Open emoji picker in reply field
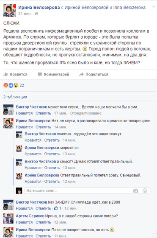 click(145, 190)
